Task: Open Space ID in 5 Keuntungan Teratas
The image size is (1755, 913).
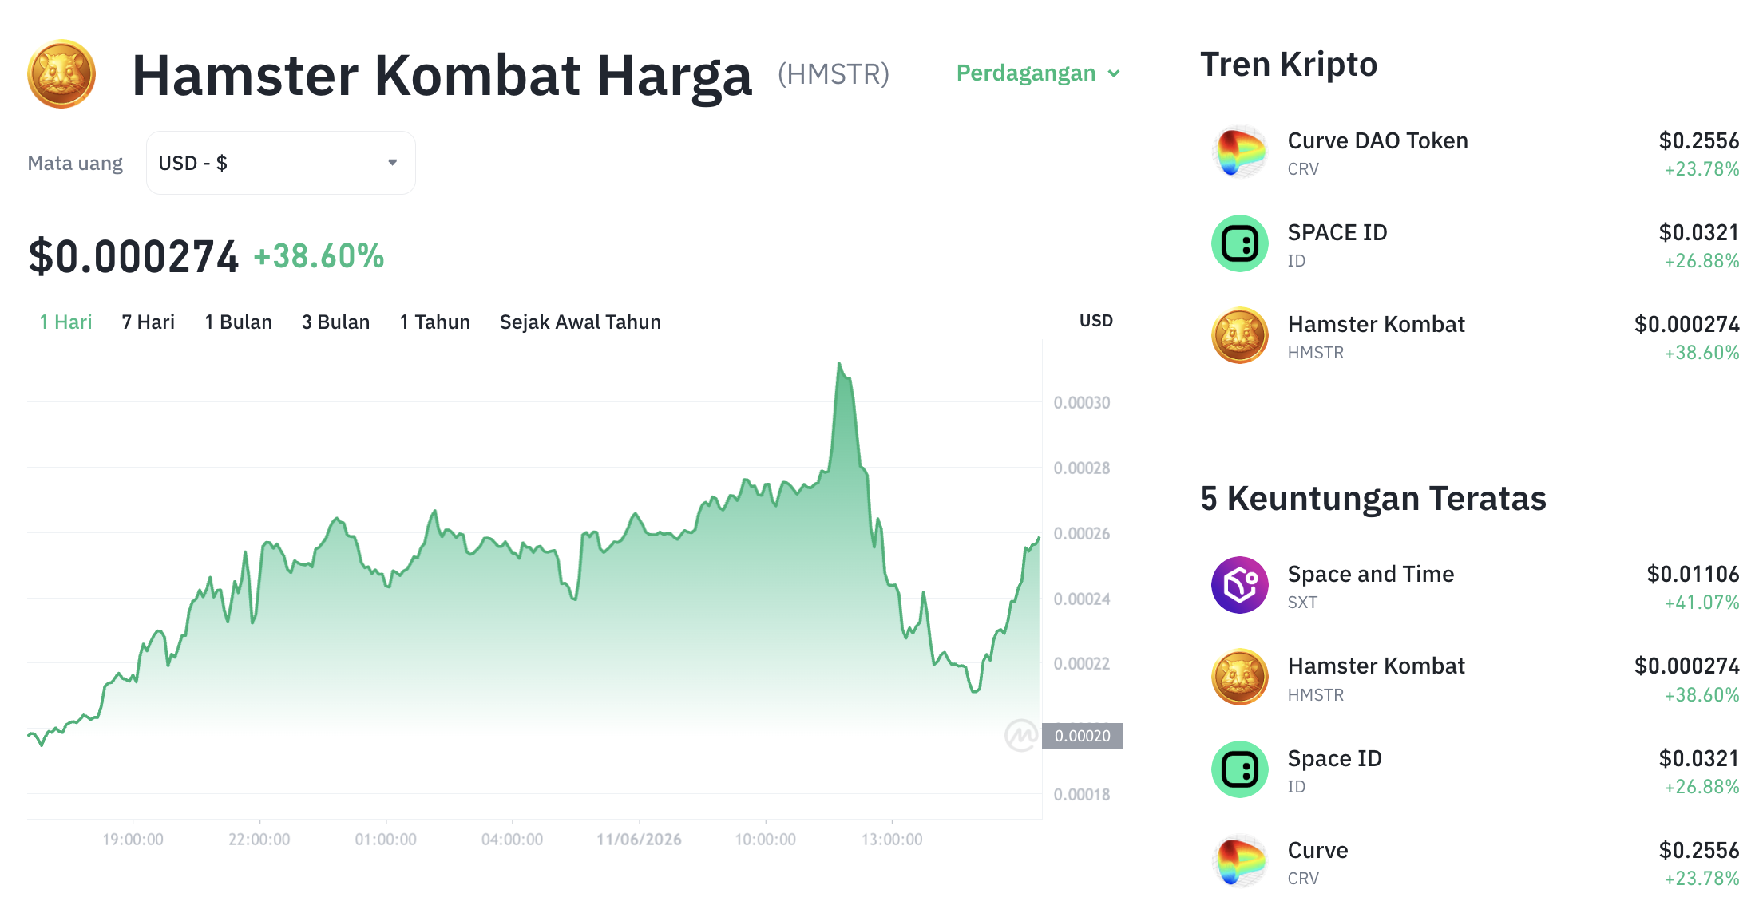Action: 1334,758
